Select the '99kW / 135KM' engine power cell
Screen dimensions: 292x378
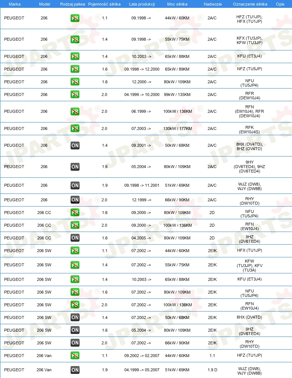[x=177, y=94]
